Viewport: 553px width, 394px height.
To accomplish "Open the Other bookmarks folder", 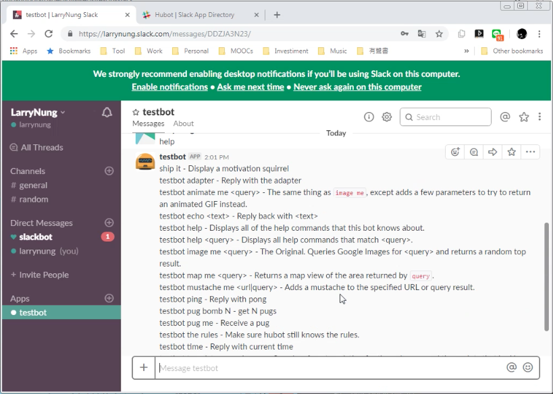I will click(512, 51).
